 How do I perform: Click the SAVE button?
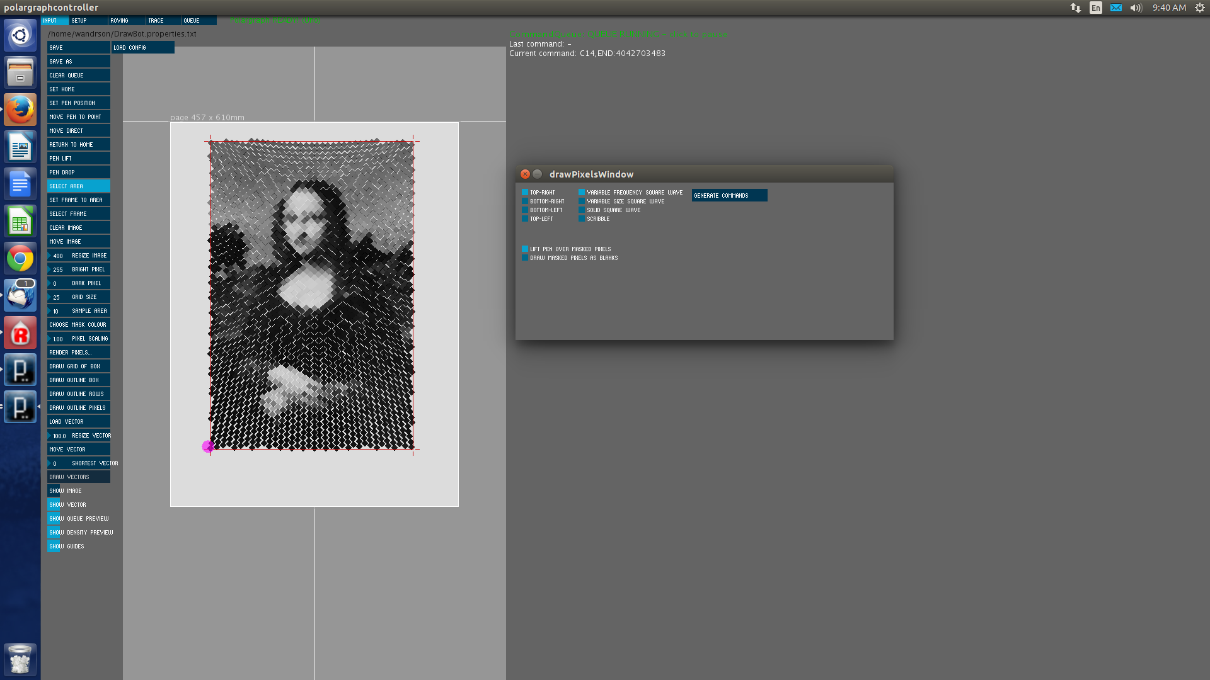[79, 48]
